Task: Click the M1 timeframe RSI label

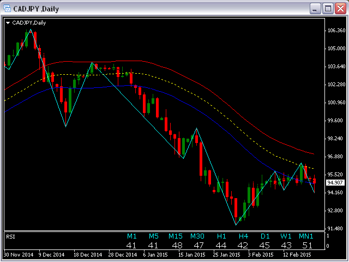Action: point(132,236)
